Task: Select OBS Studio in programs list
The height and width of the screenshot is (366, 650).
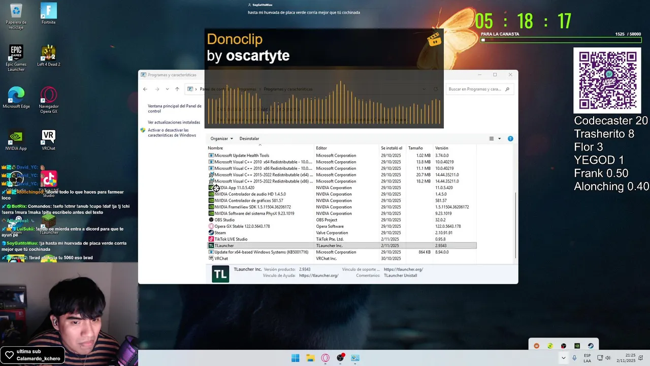Action: pyautogui.click(x=342, y=220)
